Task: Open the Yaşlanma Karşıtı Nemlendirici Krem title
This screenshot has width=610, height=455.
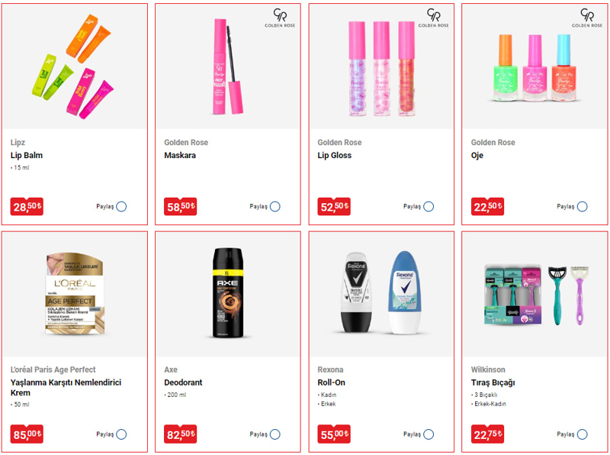Action: (66, 388)
